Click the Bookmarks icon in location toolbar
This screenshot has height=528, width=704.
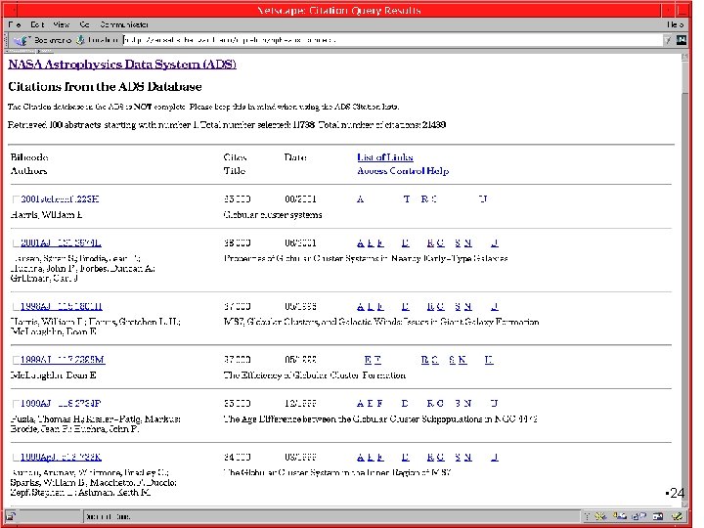[21, 40]
